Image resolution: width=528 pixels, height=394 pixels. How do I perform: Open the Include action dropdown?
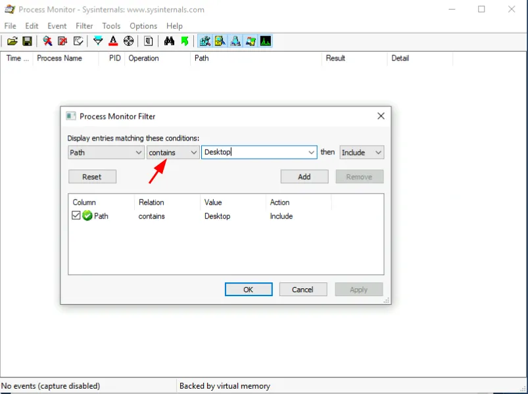362,152
